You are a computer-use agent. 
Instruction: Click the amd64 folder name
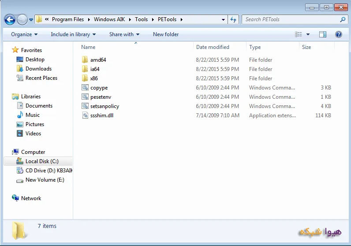coord(98,60)
